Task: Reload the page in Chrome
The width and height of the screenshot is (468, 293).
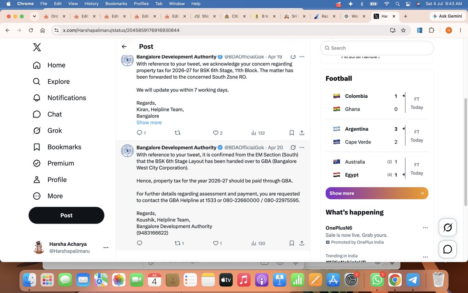Action: click(x=31, y=30)
